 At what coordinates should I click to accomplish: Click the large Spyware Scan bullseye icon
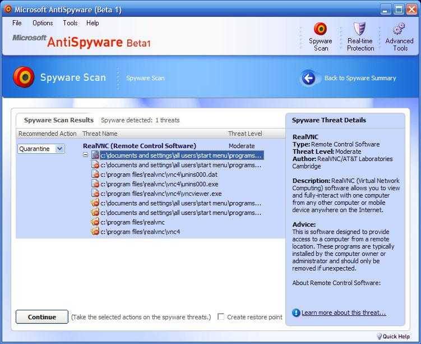tap(24, 77)
